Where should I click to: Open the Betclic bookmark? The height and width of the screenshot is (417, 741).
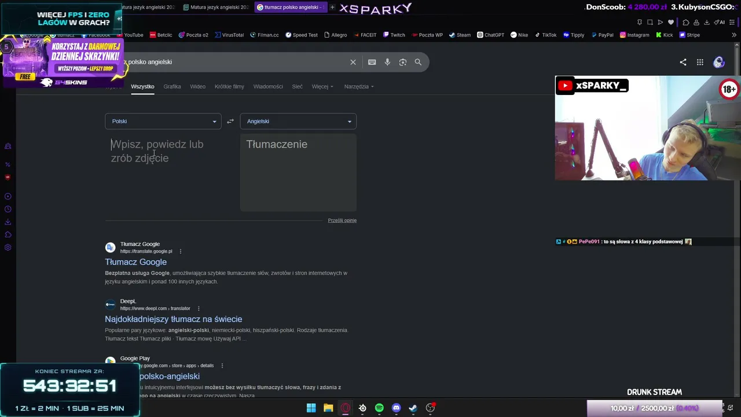click(x=161, y=35)
